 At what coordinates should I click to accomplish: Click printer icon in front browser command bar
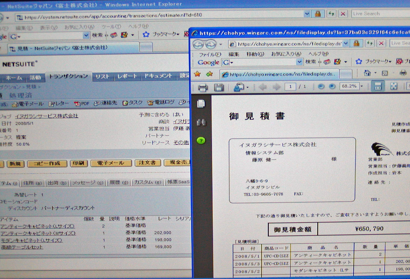(403, 73)
